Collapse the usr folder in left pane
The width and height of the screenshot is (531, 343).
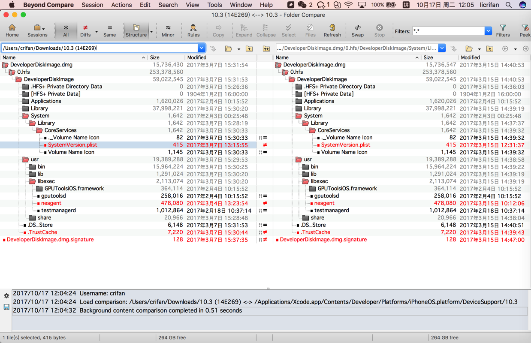click(26, 159)
